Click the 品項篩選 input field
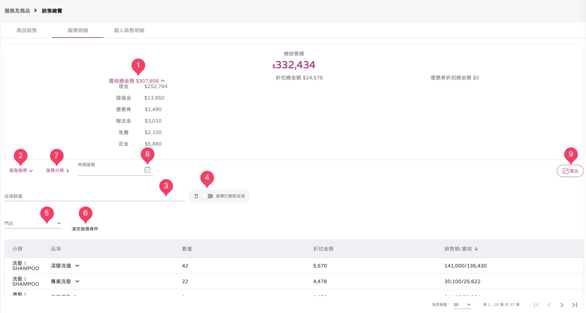 click(94, 196)
